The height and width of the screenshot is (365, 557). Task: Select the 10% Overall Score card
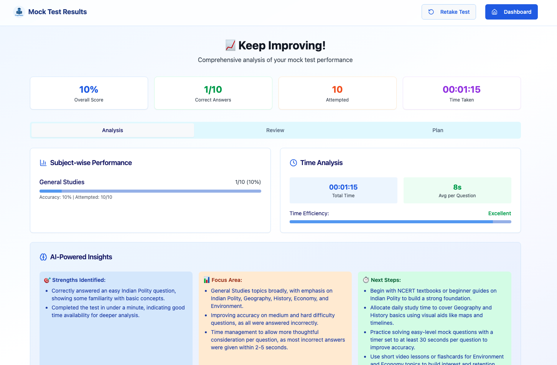(x=89, y=93)
